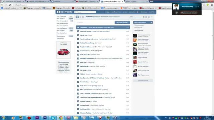214x120 pixels.
Task: Open the YouTube bookmark
Action: pyautogui.click(x=77, y=8)
